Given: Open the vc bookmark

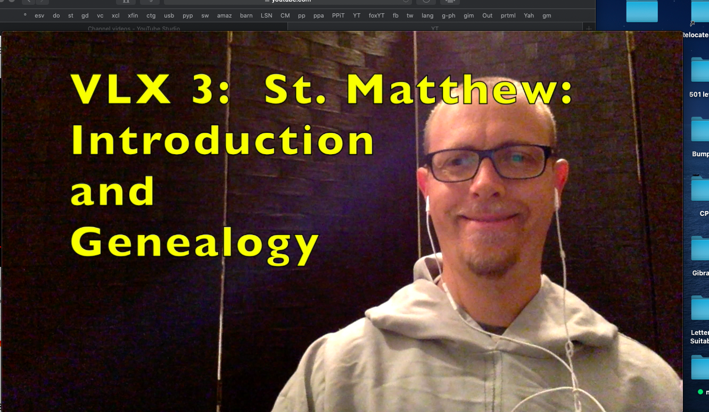Looking at the screenshot, I should click(x=100, y=15).
